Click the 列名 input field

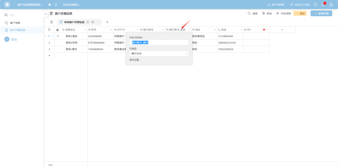coord(159,42)
